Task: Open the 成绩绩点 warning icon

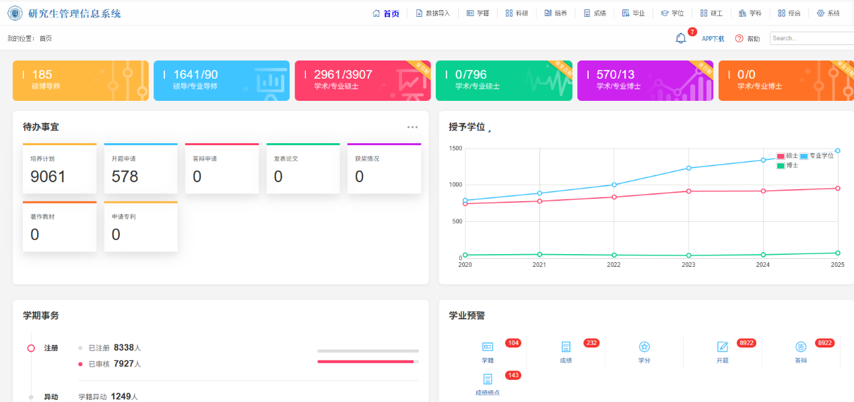Action: pos(488,379)
